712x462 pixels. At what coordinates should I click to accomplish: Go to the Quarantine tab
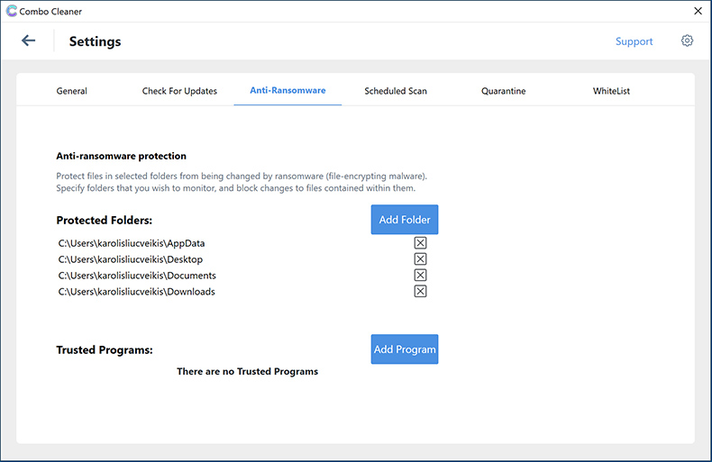click(503, 91)
